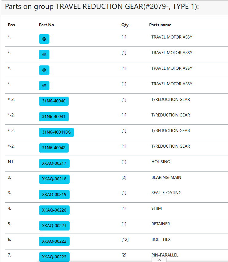Image resolution: width=228 pixels, height=262 pixels.
Task: Click the second TRAVEL MOTOR ASSY @ button
Action: (x=44, y=54)
